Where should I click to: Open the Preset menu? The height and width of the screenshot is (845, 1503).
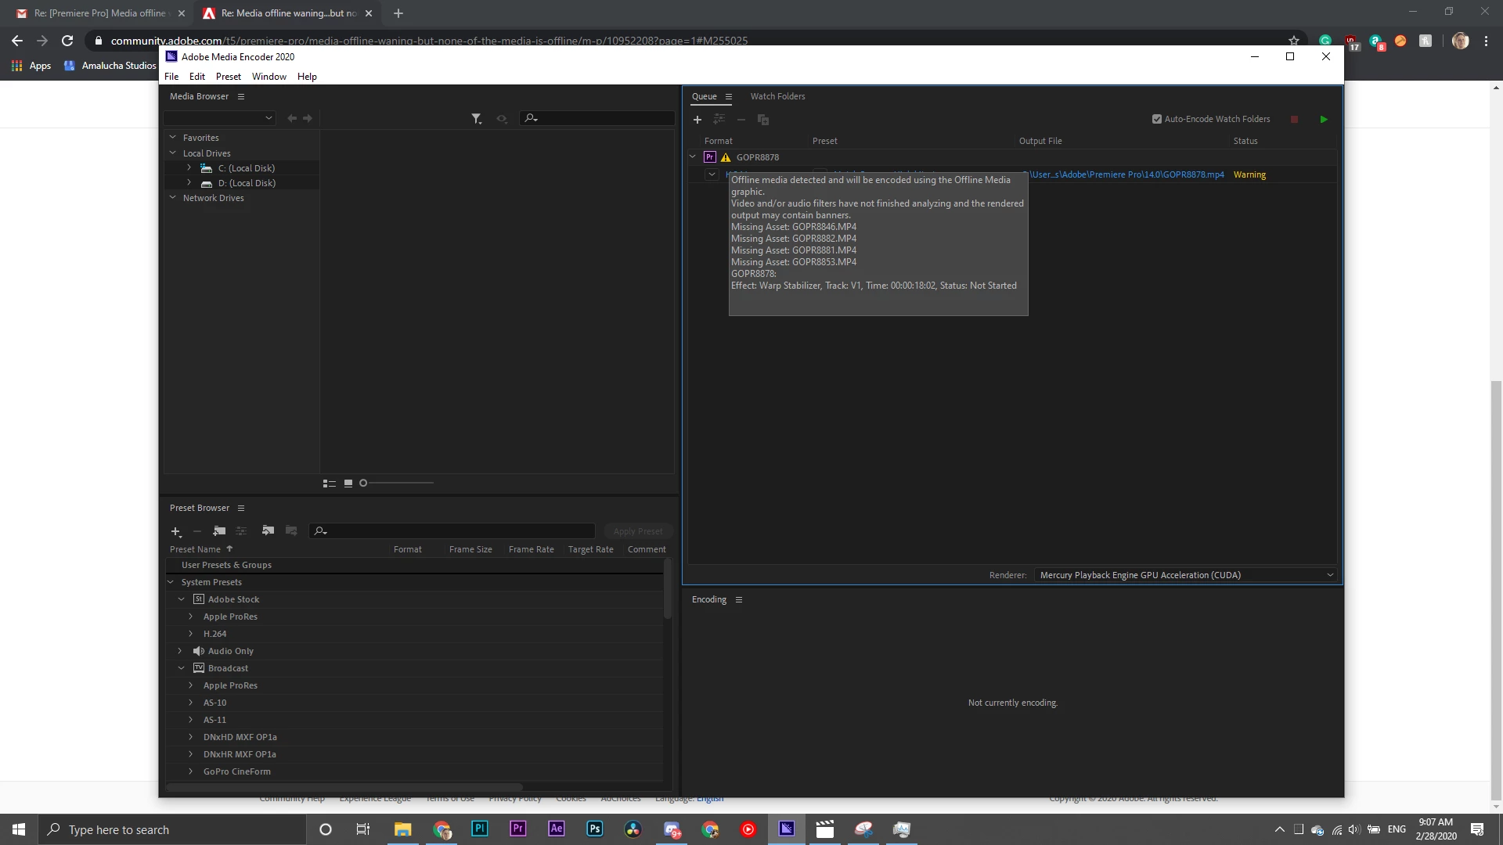228,77
